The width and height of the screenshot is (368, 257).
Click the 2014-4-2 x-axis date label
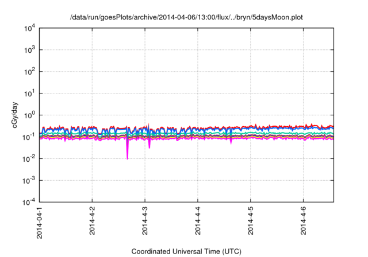tap(92, 220)
